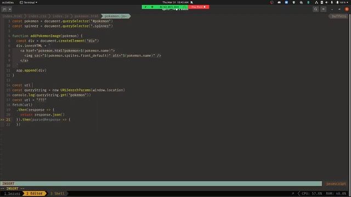The height and width of the screenshot is (197, 351).
Task: Click the Discord tray icon
Action: pyautogui.click(x=279, y=2)
